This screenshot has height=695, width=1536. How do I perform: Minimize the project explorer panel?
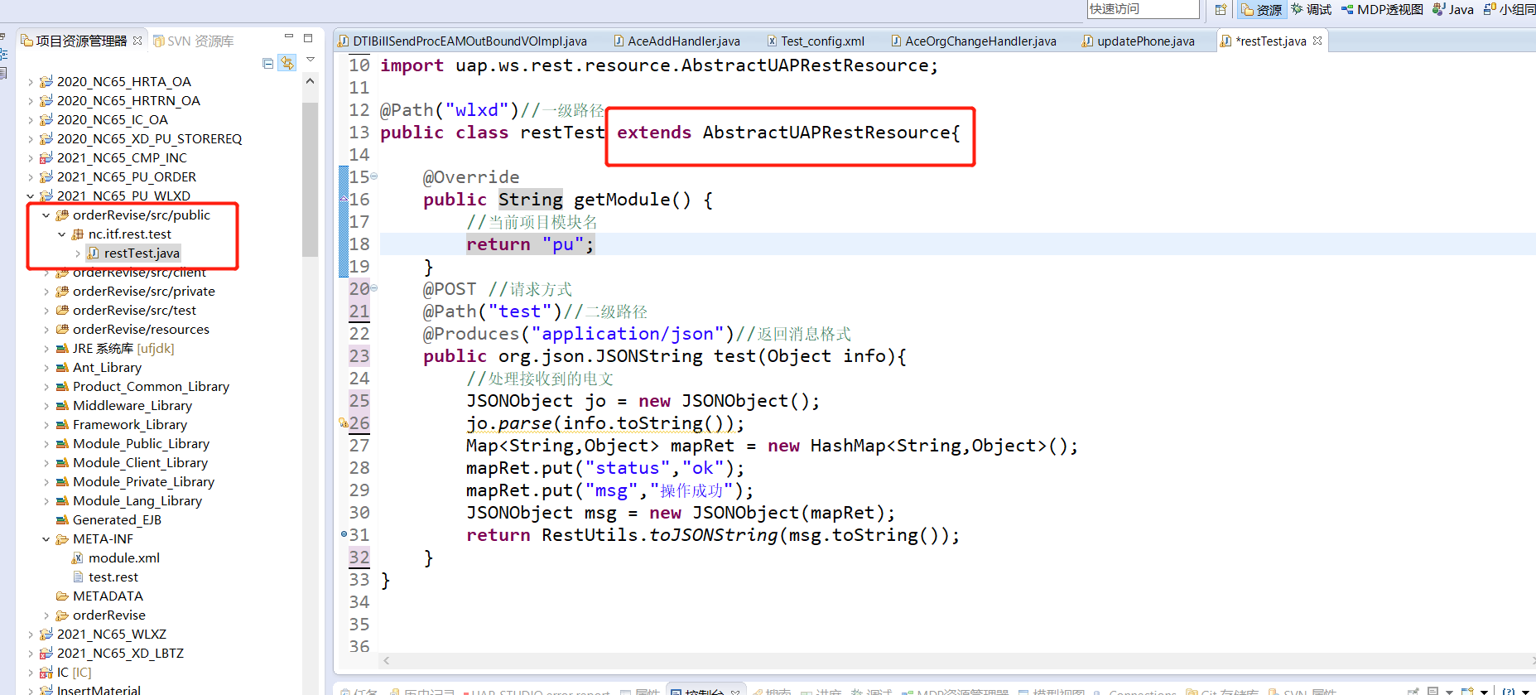tap(289, 36)
